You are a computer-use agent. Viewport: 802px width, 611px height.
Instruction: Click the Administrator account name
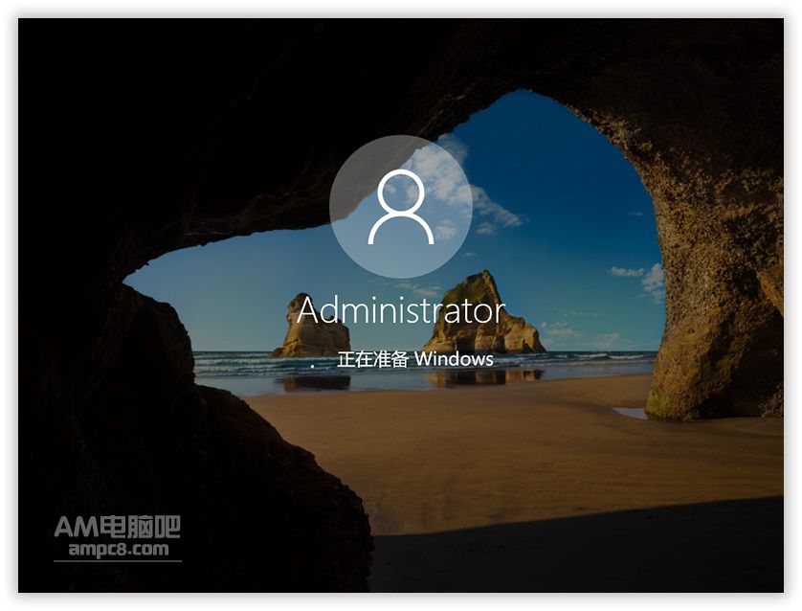tap(400, 310)
